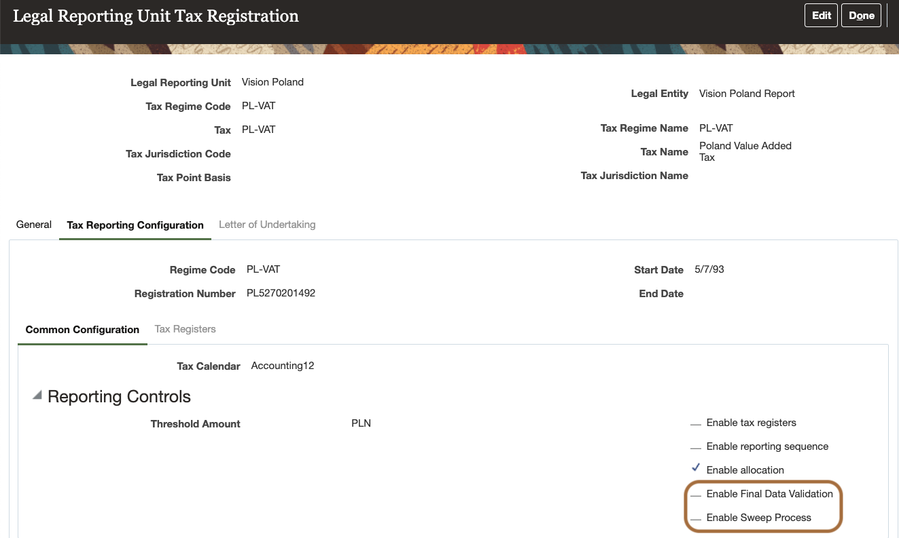Select the Letter of Undertaking tab
The width and height of the screenshot is (899, 538).
[x=266, y=224]
